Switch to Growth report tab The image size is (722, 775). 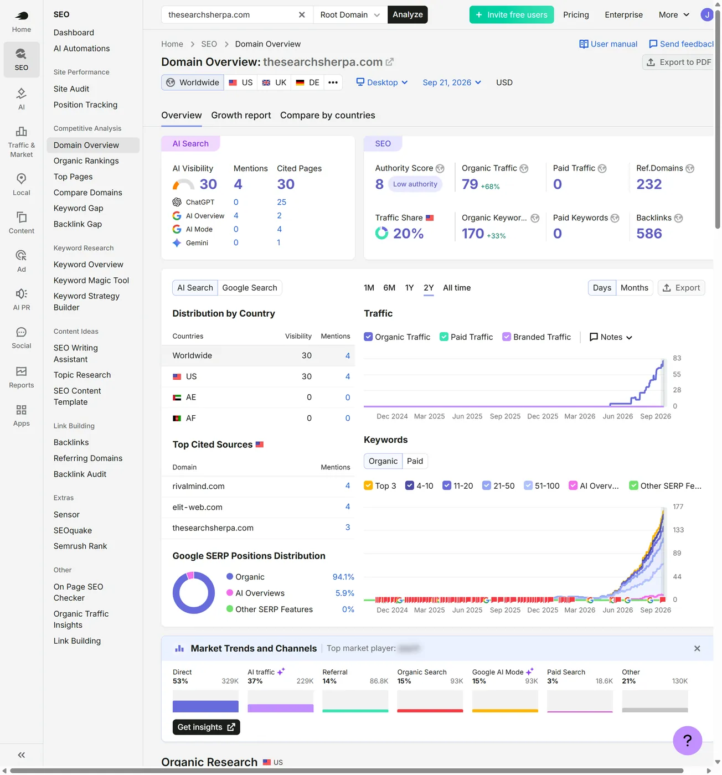(241, 115)
